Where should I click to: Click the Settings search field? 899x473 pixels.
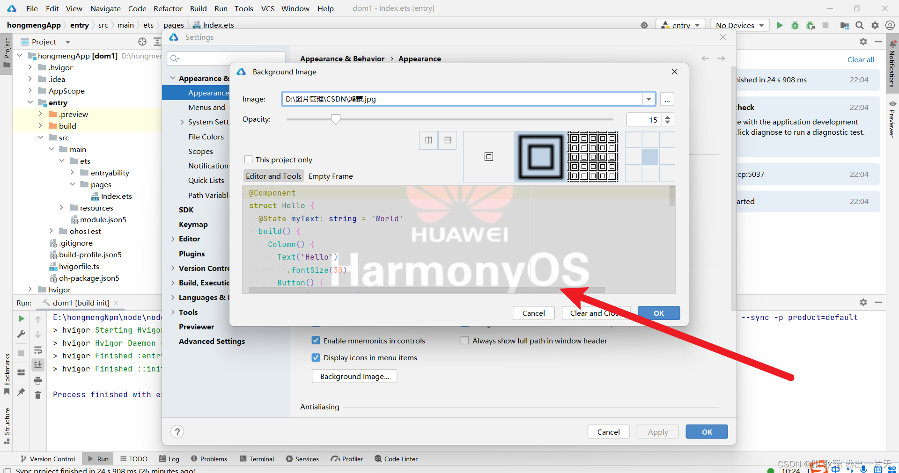[x=226, y=58]
